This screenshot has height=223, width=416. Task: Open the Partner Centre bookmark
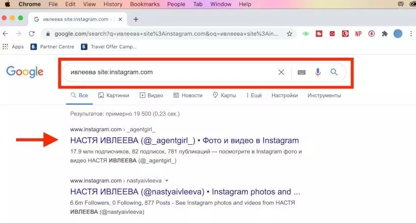pyautogui.click(x=52, y=46)
